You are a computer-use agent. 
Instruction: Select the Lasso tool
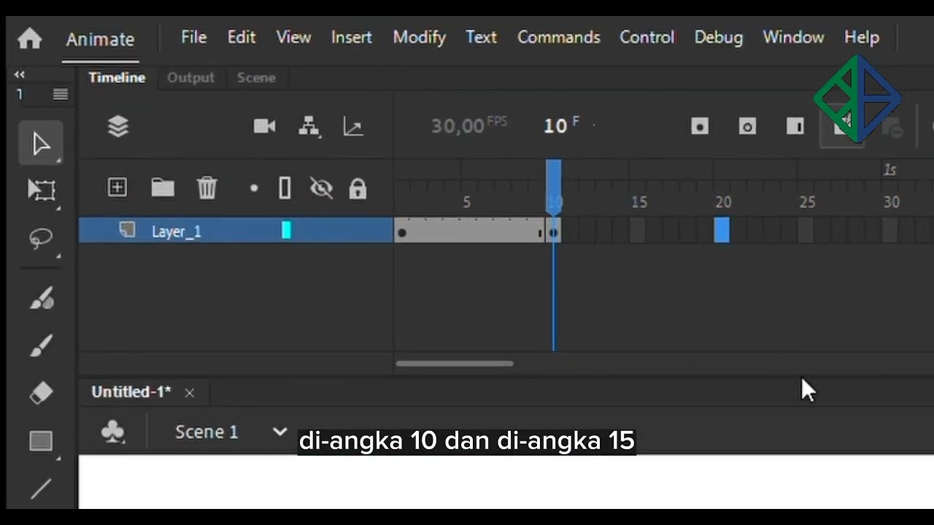41,238
